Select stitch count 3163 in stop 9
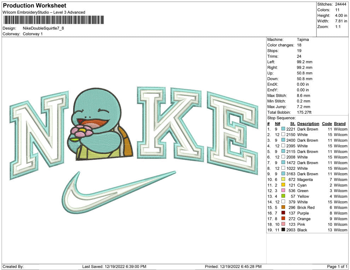 [291, 174]
